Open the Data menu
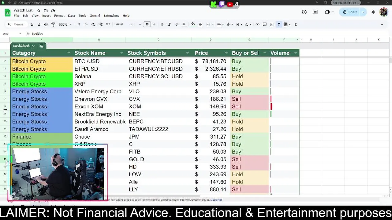392x220 pixels. [x=71, y=16]
